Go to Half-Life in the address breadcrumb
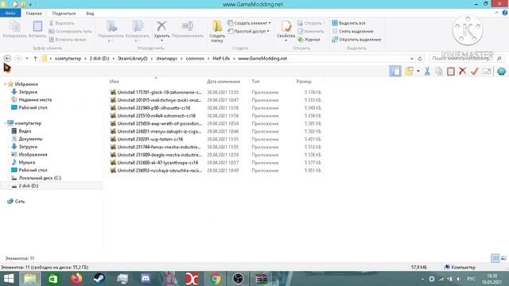 221,59
